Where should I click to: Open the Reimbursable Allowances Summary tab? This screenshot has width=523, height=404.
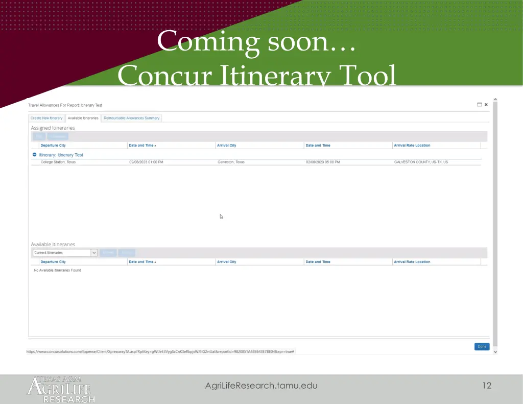point(131,118)
